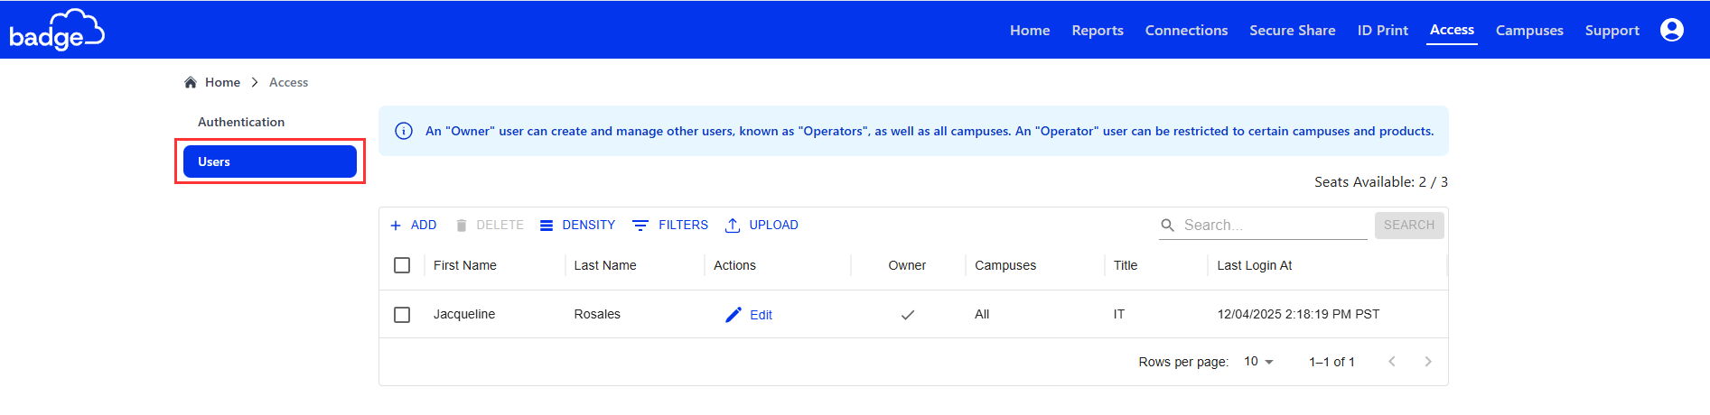The image size is (1710, 415).
Task: Click the Actions column header
Action: pyautogui.click(x=734, y=265)
